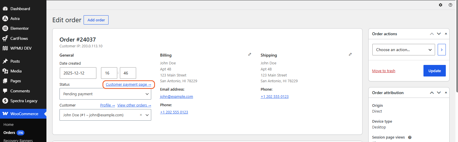This screenshot has width=458, height=142.
Task: Click the Pages icon in sidebar
Action: pyautogui.click(x=5, y=81)
